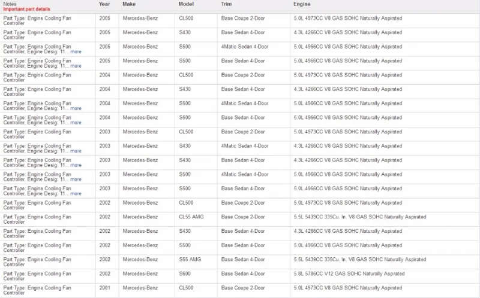The height and width of the screenshot is (298, 480).
Task: Click the Model column header
Action: pyautogui.click(x=186, y=4)
